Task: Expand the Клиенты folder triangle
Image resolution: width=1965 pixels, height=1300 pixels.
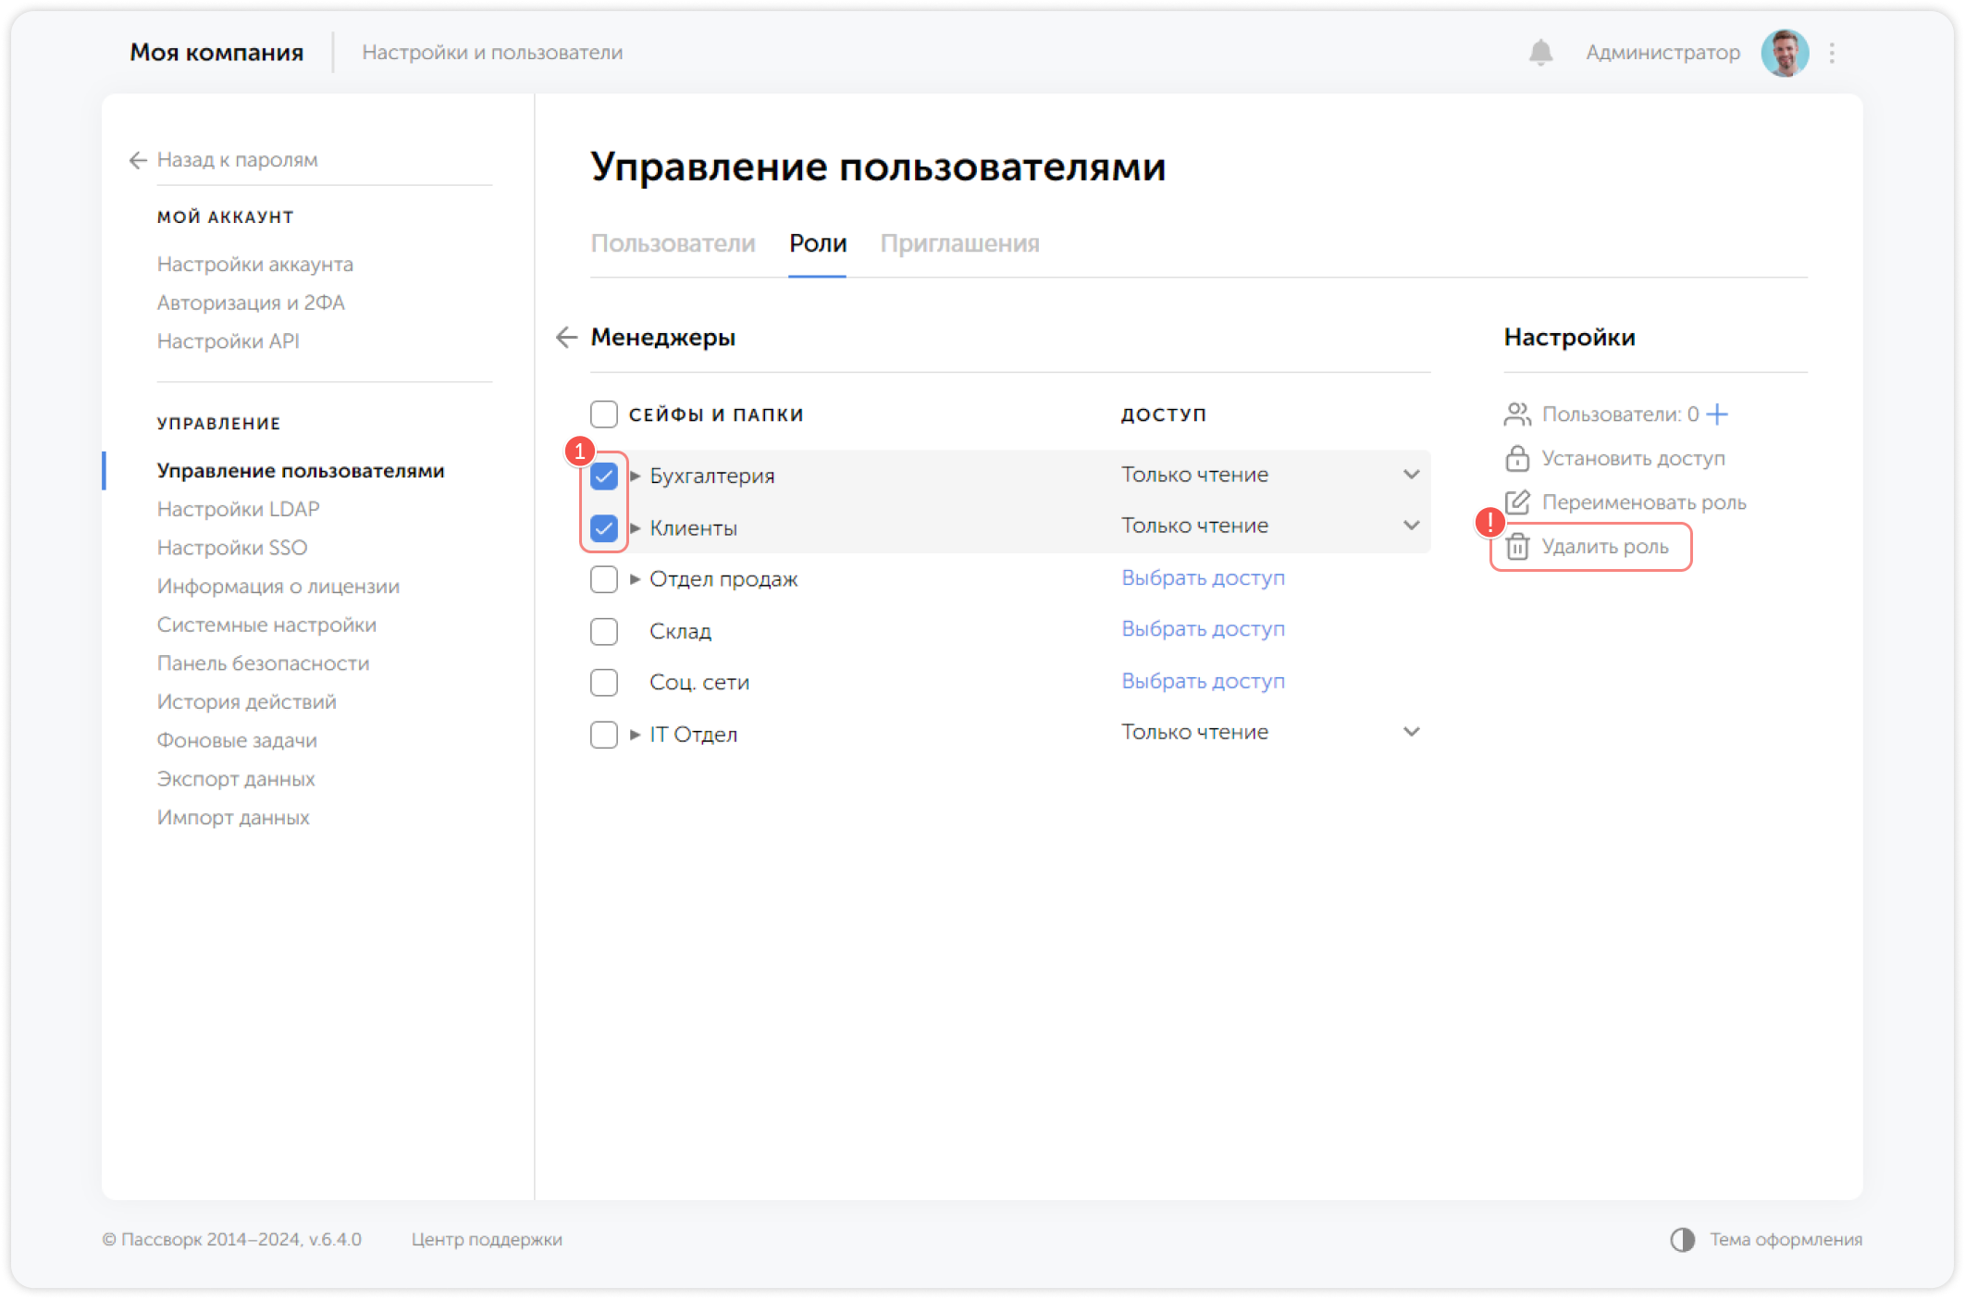Action: 636,527
